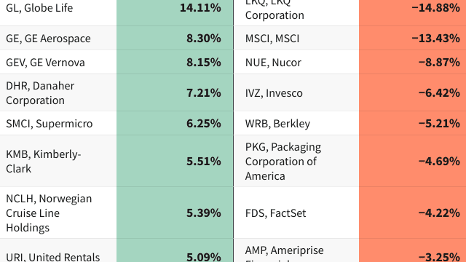The image size is (466, 262).
Task: Click the SMCI, Supermicro entry
Action: [58, 123]
